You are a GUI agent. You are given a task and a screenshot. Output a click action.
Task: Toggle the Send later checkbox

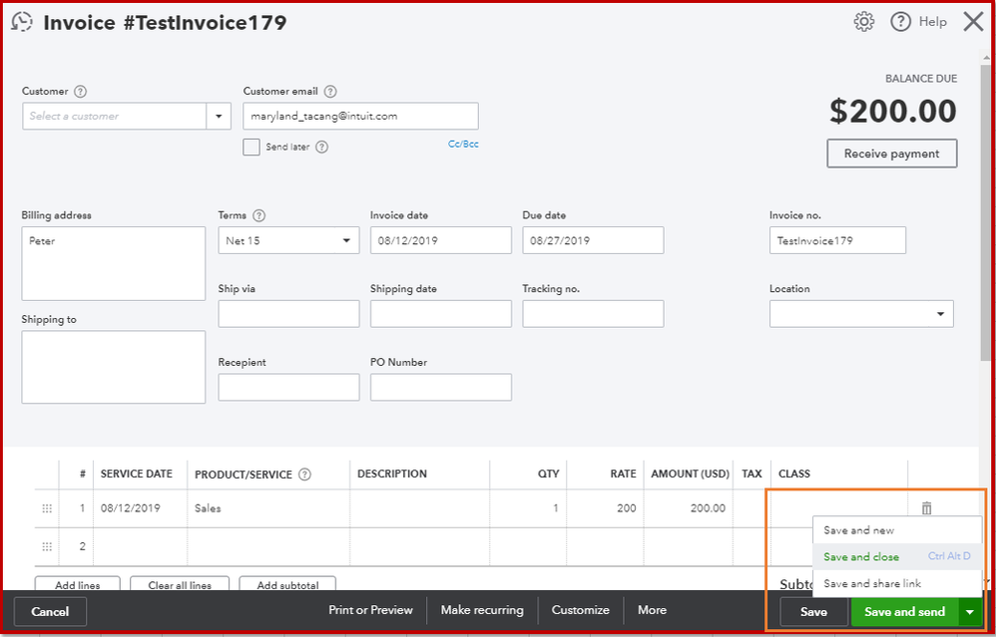click(x=251, y=148)
